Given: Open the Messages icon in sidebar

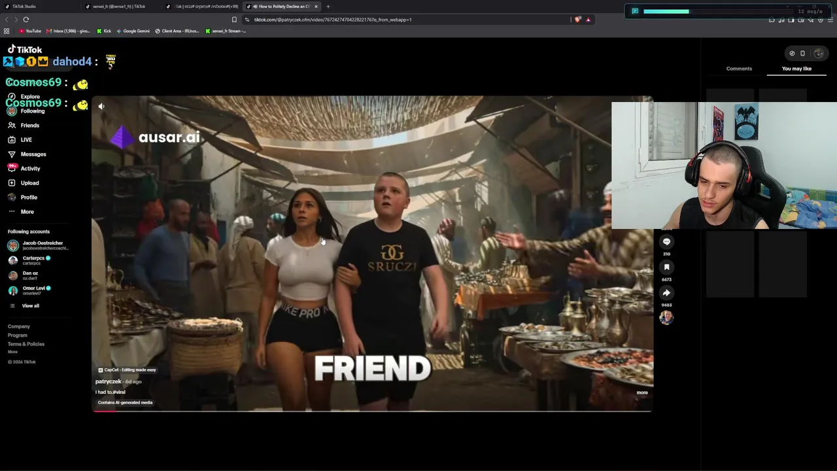Looking at the screenshot, I should tap(12, 154).
